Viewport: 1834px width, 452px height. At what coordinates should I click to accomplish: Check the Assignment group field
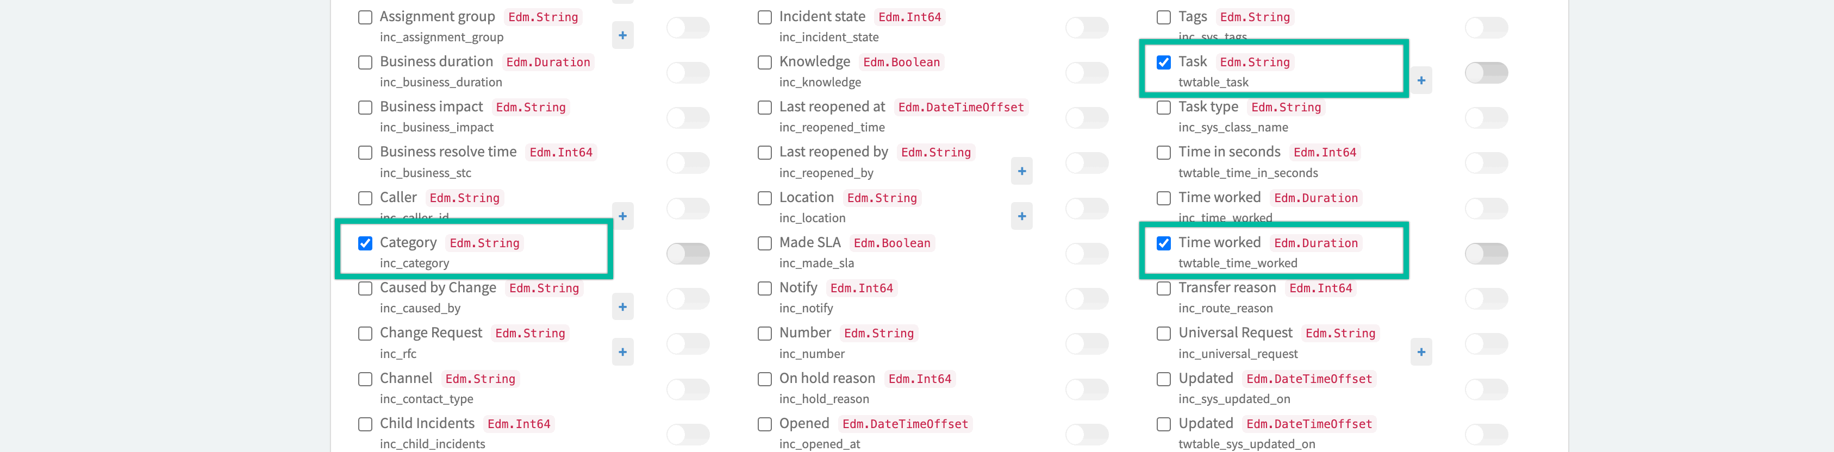pos(366,16)
